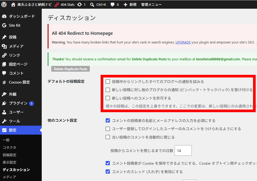Click the リンク chain icon

(x=4, y=55)
